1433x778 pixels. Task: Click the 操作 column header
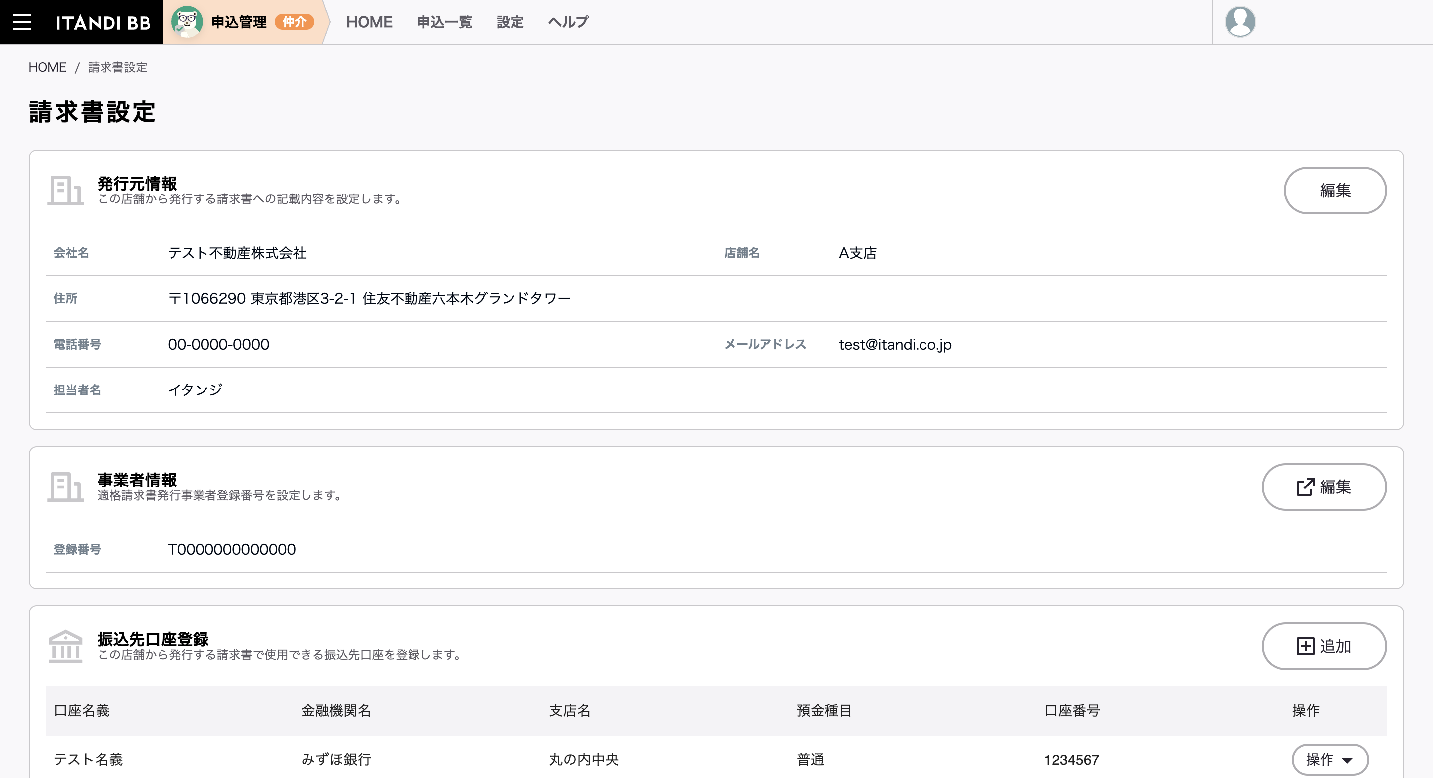coord(1305,710)
